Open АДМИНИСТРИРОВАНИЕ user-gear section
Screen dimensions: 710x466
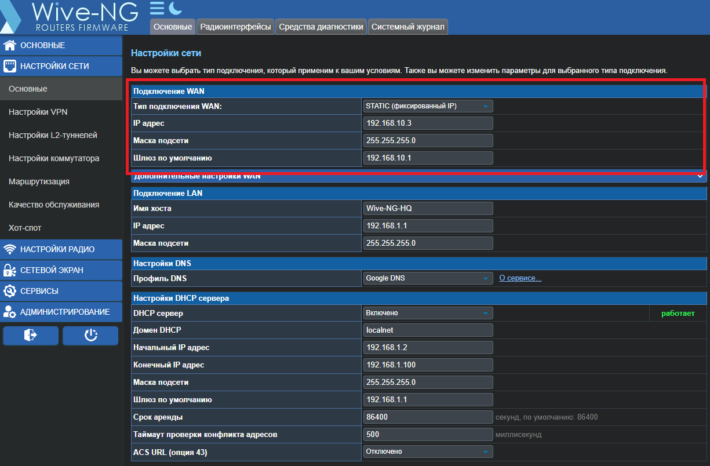[61, 312]
